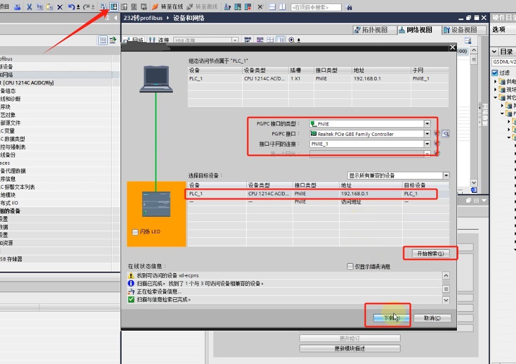The image size is (516, 364).
Task: Select the 艺对象 item in the project tree
Action: (x=8, y=115)
